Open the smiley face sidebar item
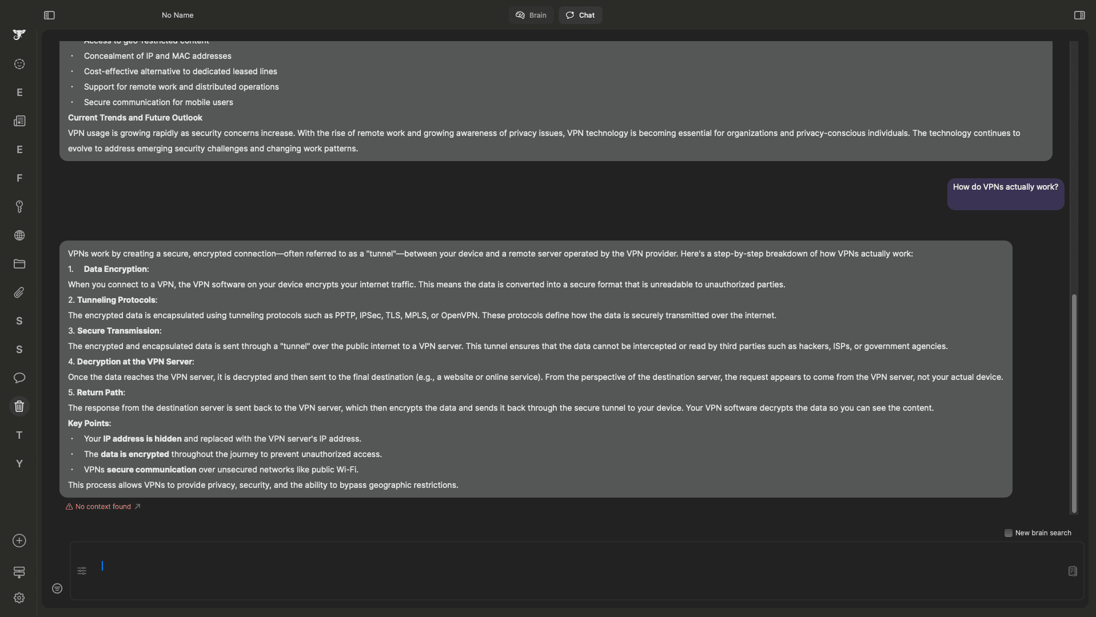Screen dimensions: 1096x617 click(x=19, y=64)
